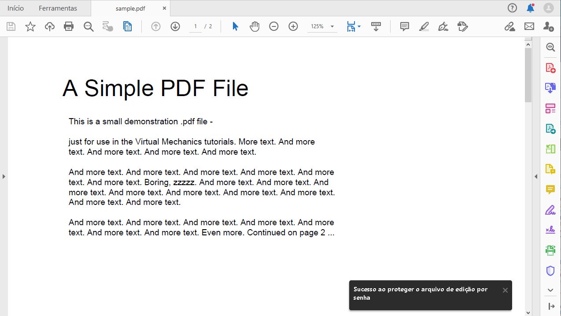Image resolution: width=561 pixels, height=316 pixels.
Task: Click the Save file icon
Action: pos(11,26)
